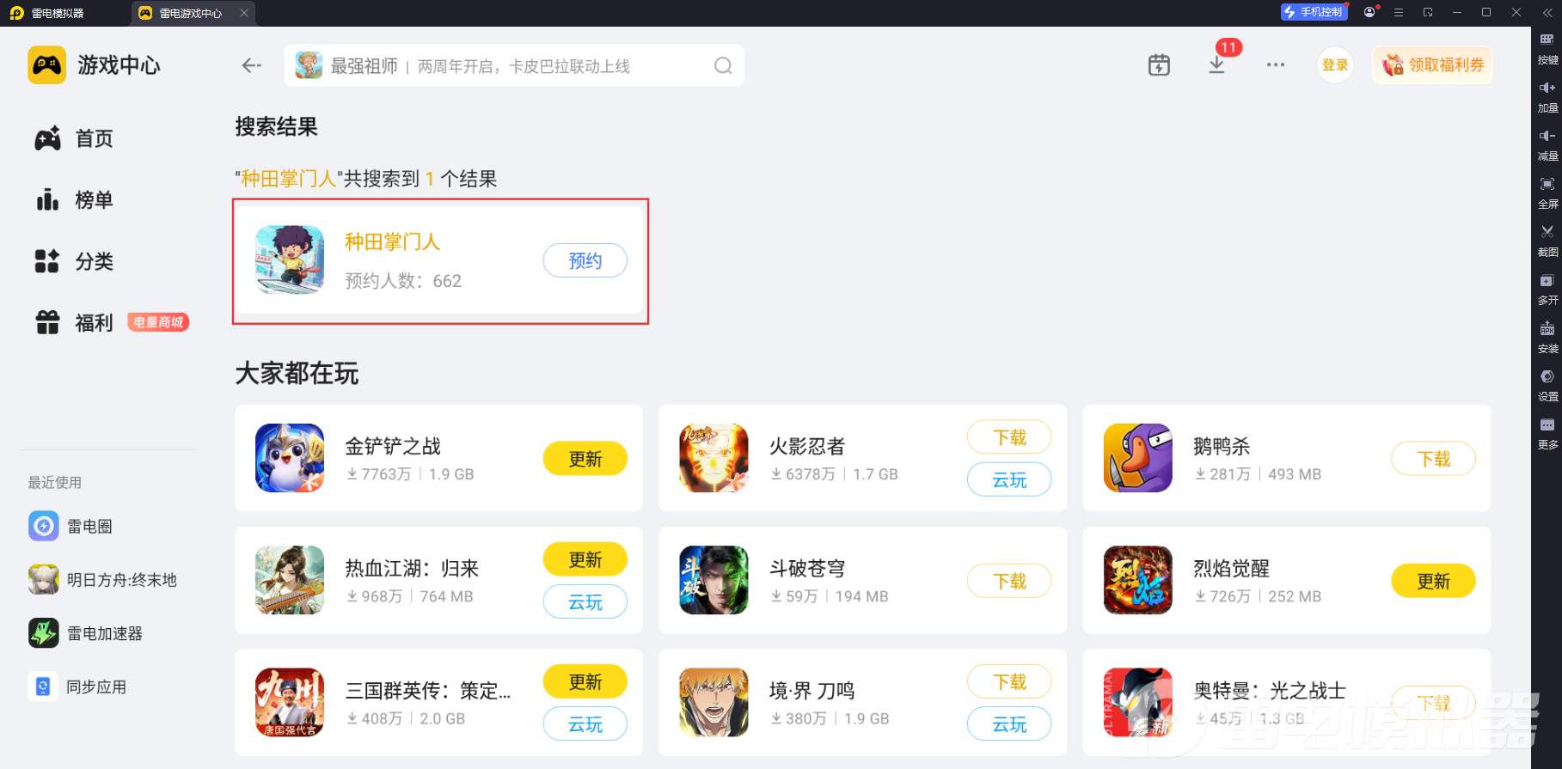Open 榜单 rankings in sidebar
The height and width of the screenshot is (769, 1562).
74,200
